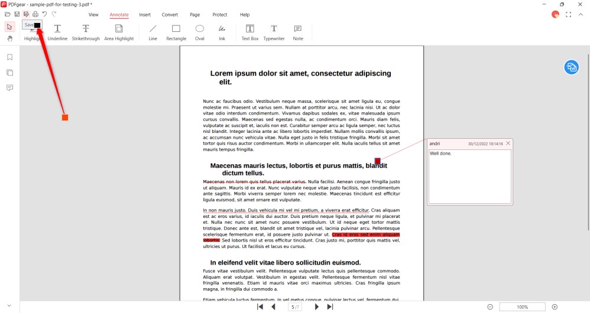Screen dimensions: 590x313
Task: Add a Note annotation
Action: (298, 32)
